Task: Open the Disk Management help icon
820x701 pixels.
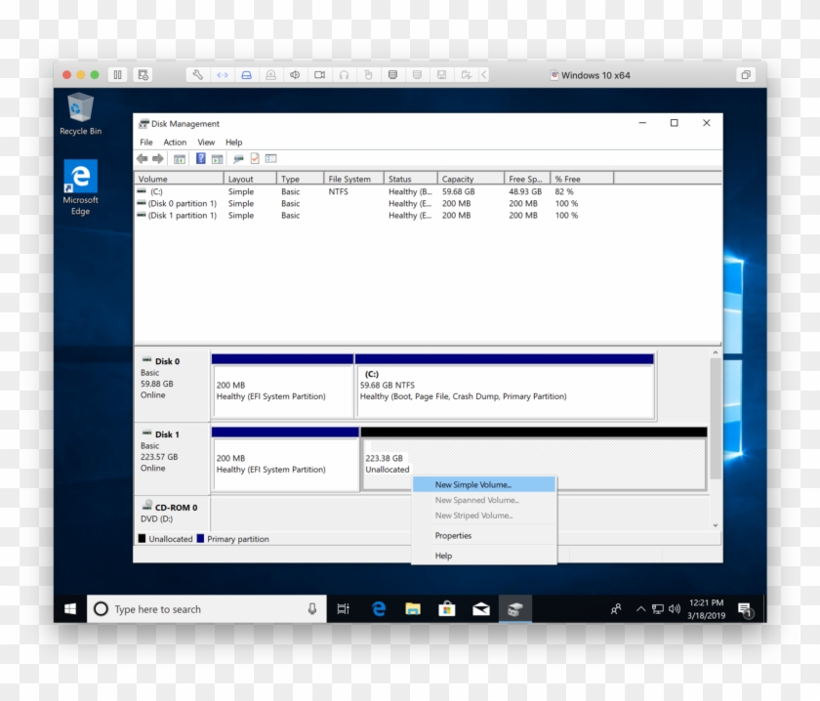Action: point(201,158)
